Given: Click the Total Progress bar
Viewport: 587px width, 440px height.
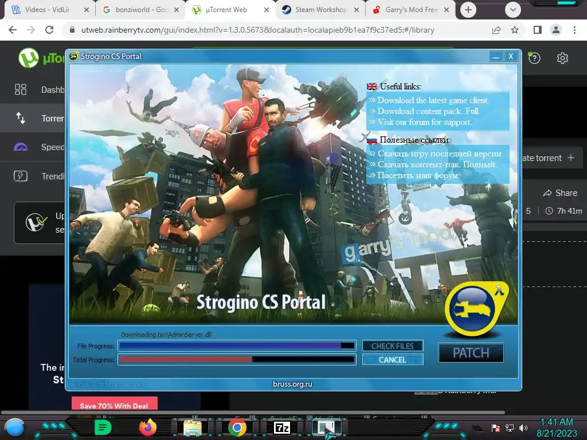Looking at the screenshot, I should coord(237,360).
